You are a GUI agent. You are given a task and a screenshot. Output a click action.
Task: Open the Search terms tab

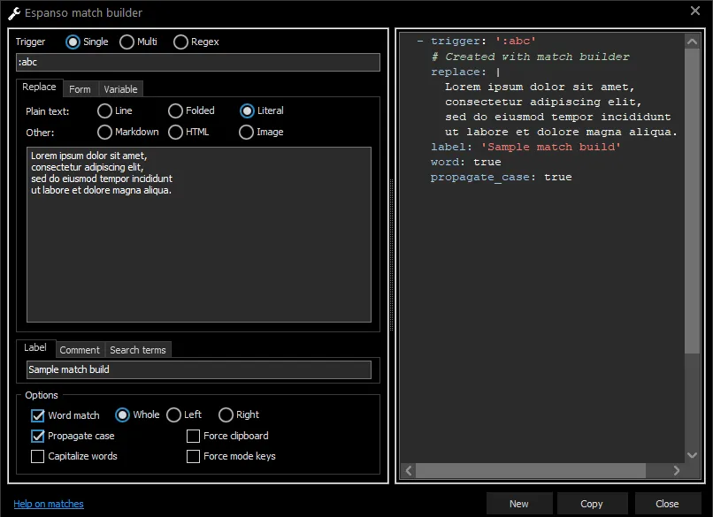pyautogui.click(x=138, y=350)
